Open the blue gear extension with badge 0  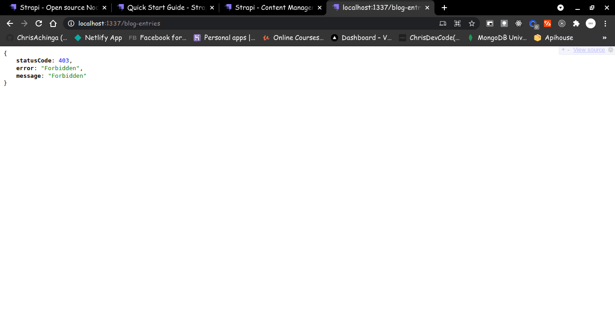534,24
